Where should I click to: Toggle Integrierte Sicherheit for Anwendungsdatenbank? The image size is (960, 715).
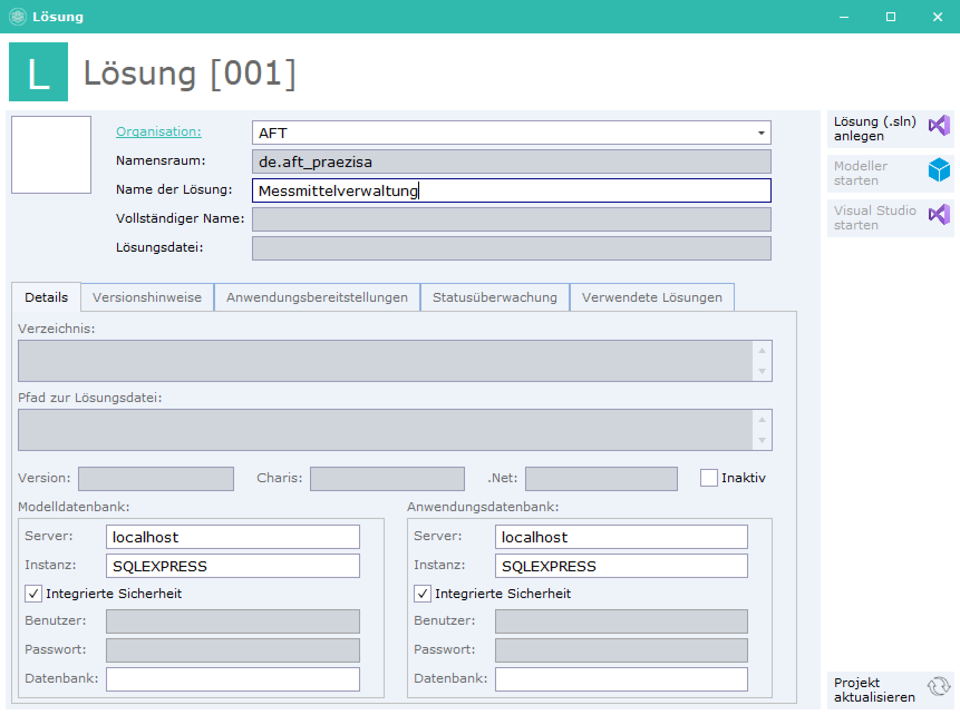(423, 594)
